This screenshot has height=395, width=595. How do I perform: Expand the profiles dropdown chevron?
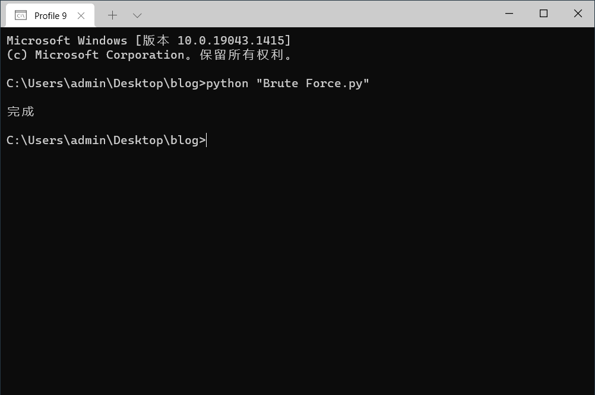(137, 15)
